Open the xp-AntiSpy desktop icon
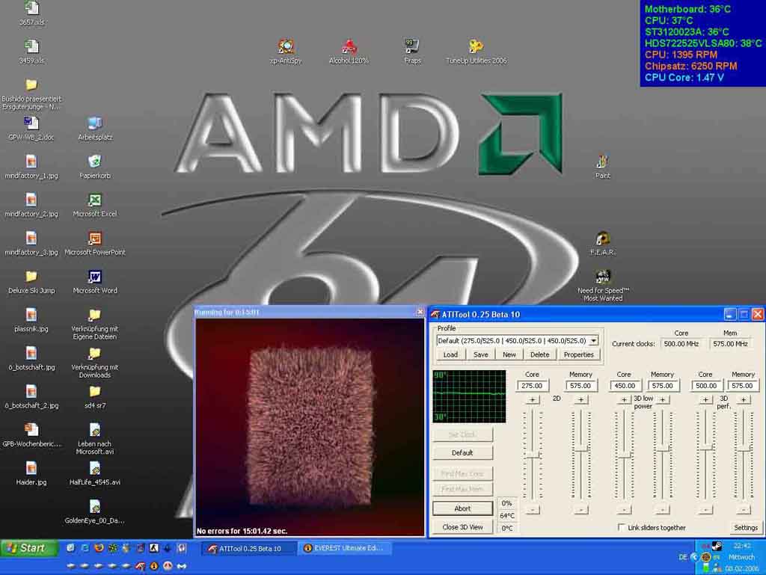 (x=286, y=47)
